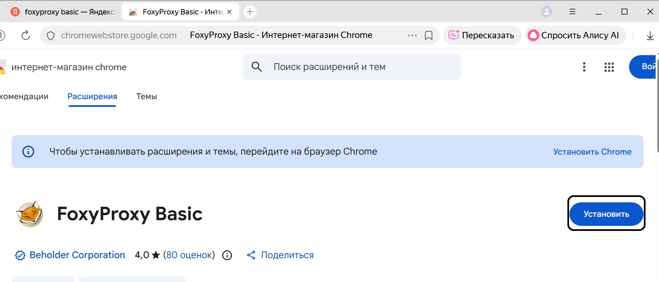Image resolution: width=659 pixels, height=282 pixels.
Task: Open the Beholder Corporation developer link
Action: tap(77, 255)
